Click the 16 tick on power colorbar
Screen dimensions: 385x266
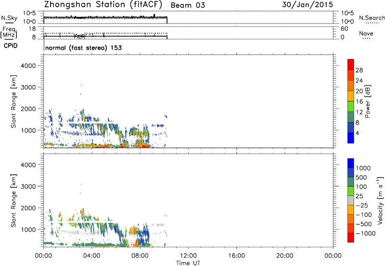pos(359,102)
